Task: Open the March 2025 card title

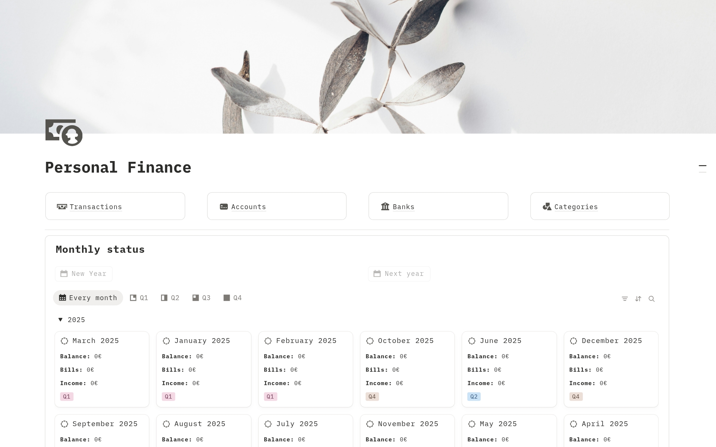Action: tap(95, 341)
